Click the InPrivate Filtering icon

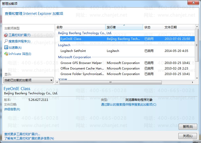pos(6,54)
